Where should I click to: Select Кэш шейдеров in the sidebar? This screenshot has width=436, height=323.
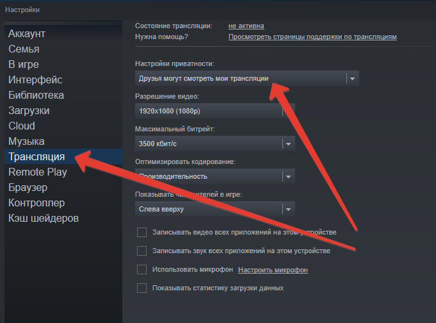pyautogui.click(x=44, y=218)
